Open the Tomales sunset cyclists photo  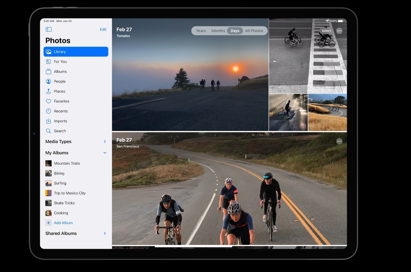tap(190, 84)
